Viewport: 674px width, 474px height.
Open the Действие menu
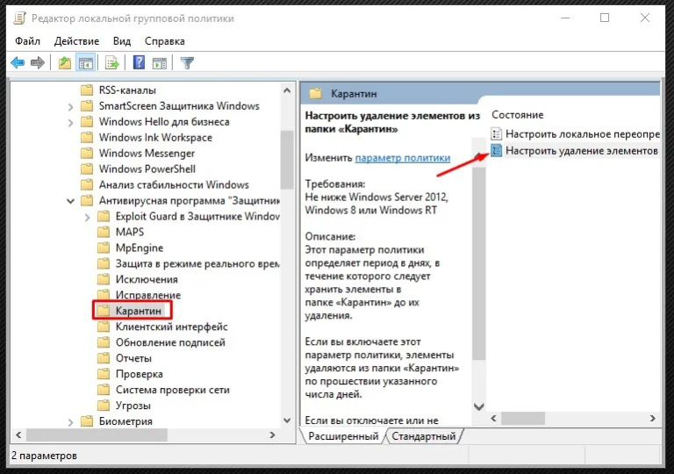(76, 41)
